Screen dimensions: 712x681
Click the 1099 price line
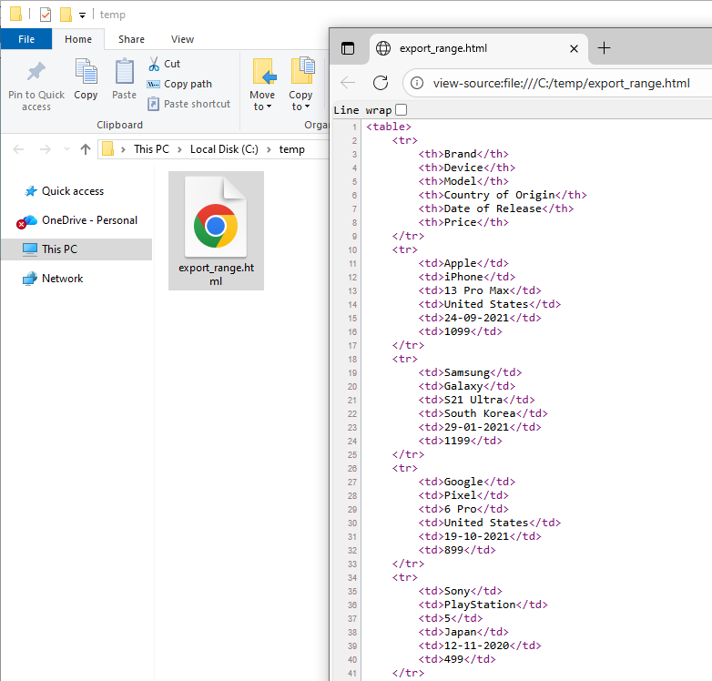(x=460, y=331)
